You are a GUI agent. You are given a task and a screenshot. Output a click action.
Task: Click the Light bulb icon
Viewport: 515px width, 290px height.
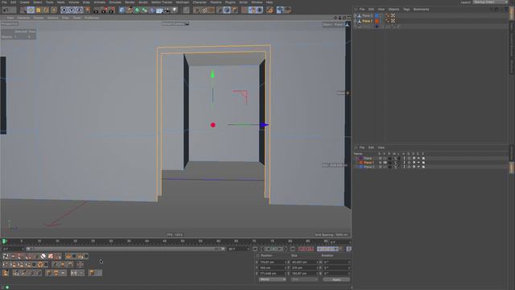coord(175,10)
